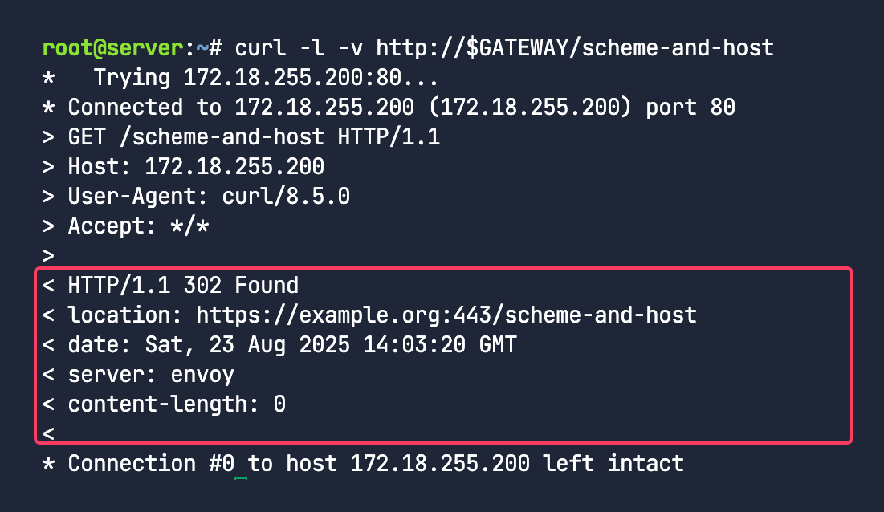884x512 pixels.
Task: Click the root@server prompt text
Action: (x=113, y=48)
